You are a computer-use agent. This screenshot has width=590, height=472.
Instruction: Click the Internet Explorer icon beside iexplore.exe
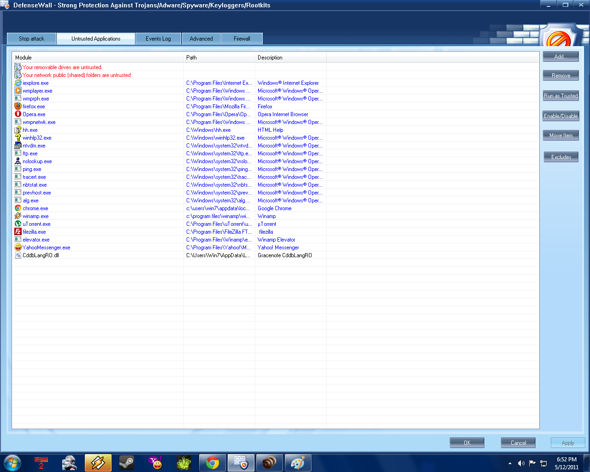pos(18,83)
